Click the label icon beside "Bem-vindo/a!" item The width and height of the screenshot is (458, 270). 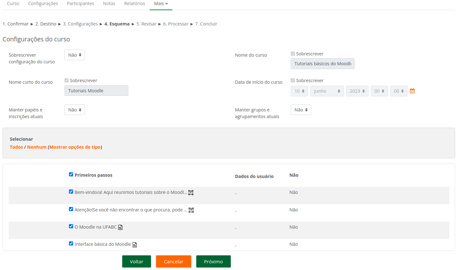pos(191,192)
